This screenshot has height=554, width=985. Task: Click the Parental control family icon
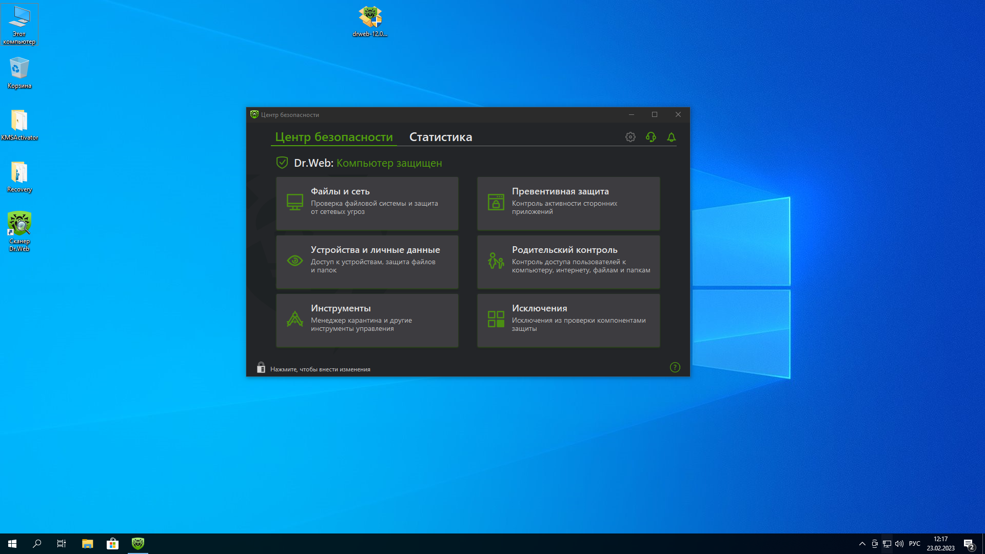point(496,261)
